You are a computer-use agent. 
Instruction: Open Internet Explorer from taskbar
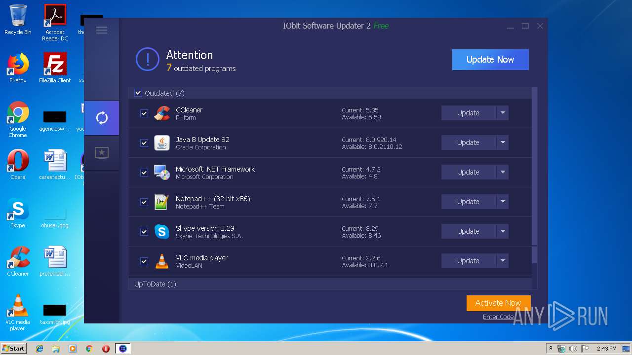pos(39,349)
